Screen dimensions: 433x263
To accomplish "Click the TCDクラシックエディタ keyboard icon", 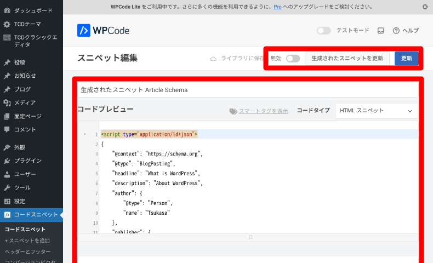I will coord(7,37).
